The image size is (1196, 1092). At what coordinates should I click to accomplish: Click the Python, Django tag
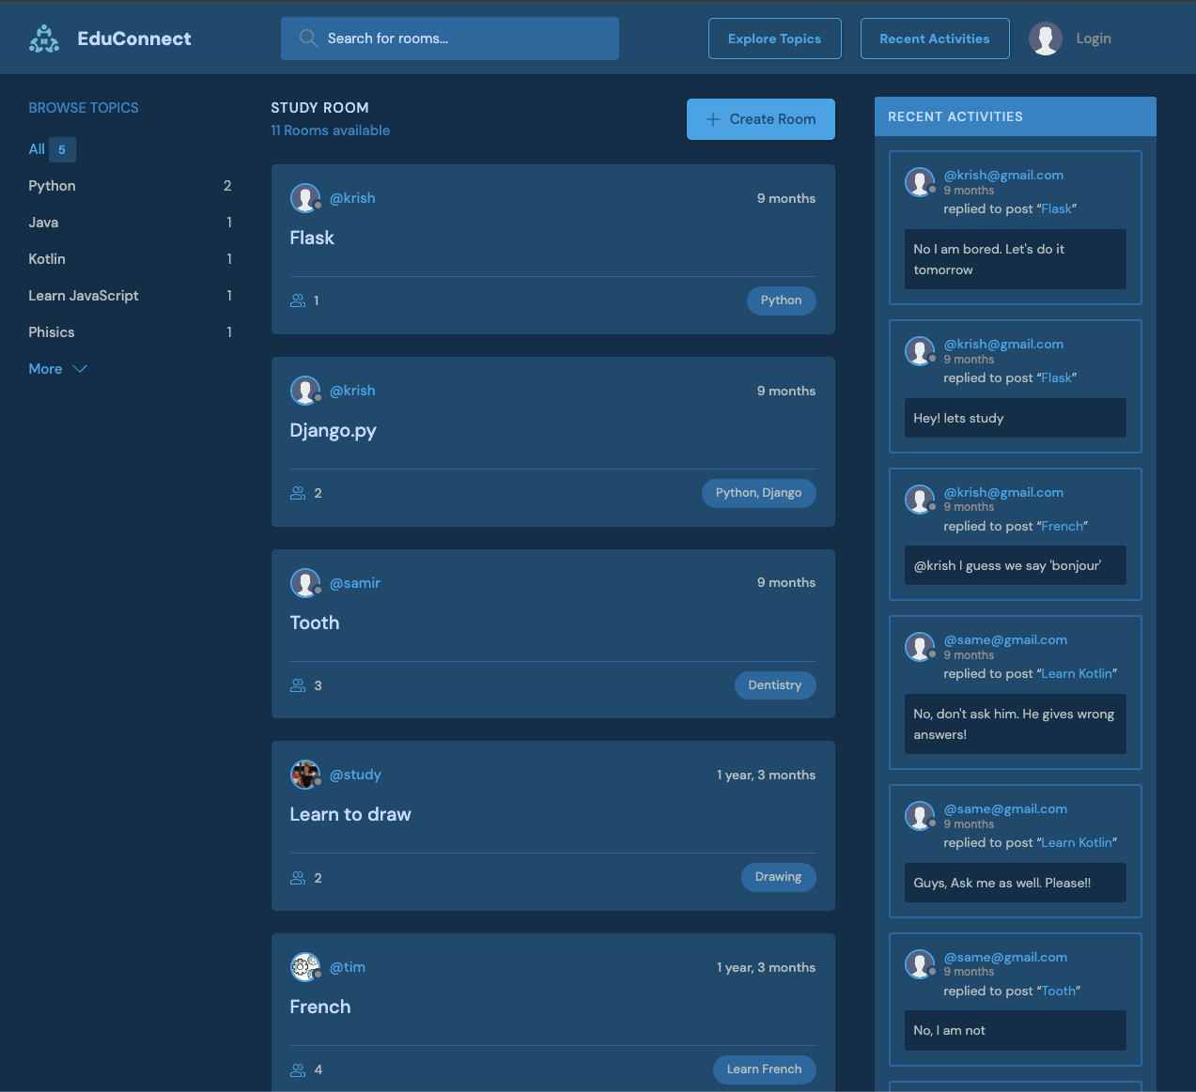pos(759,493)
